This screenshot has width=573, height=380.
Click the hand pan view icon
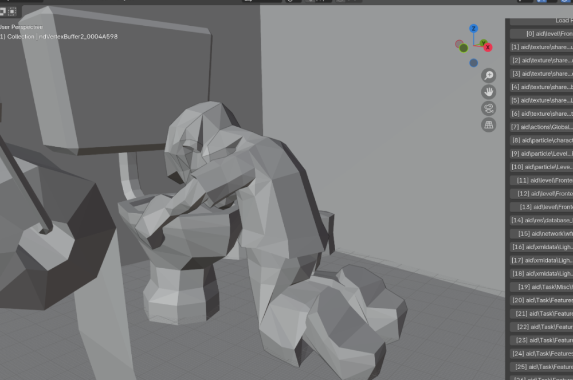[489, 92]
